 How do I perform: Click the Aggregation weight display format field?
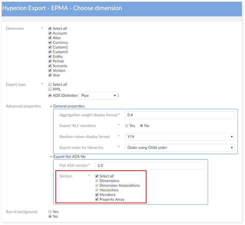[x=180, y=115]
